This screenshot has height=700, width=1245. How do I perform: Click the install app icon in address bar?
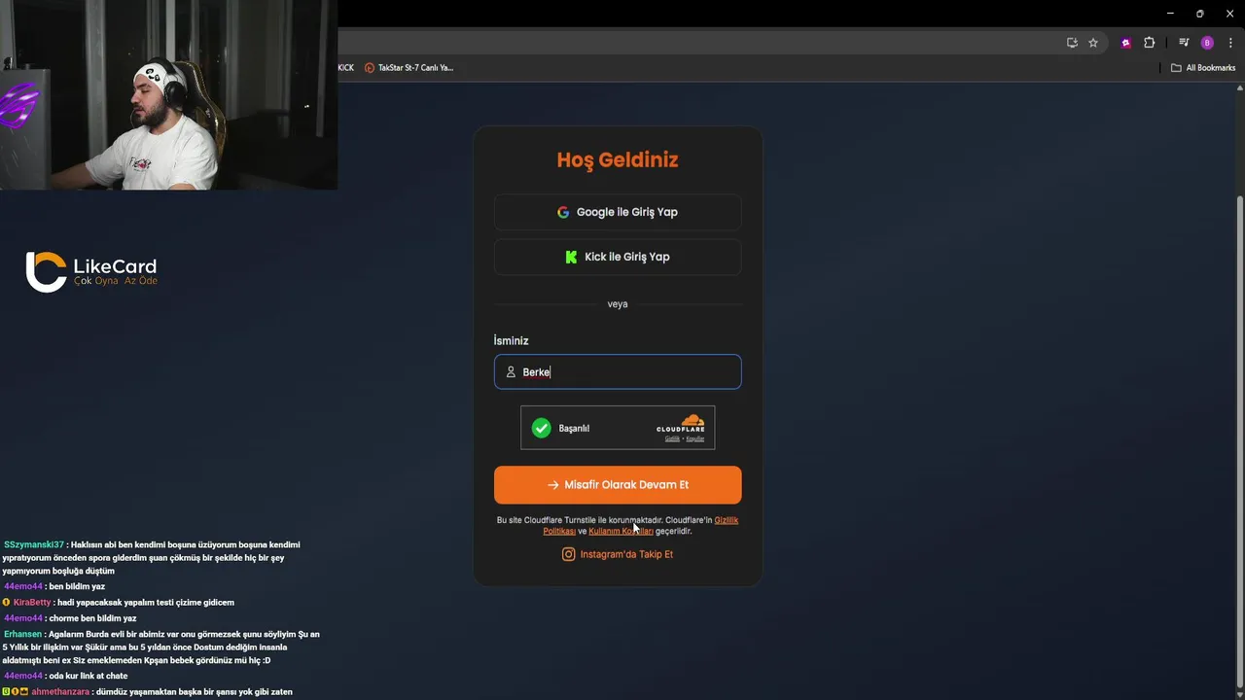tap(1072, 43)
